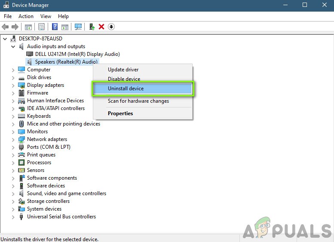
Task: Click the Print queues printer icon
Action: point(21,155)
